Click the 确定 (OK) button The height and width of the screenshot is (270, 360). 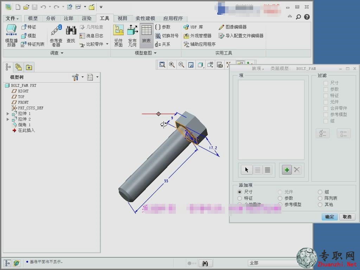click(x=329, y=217)
